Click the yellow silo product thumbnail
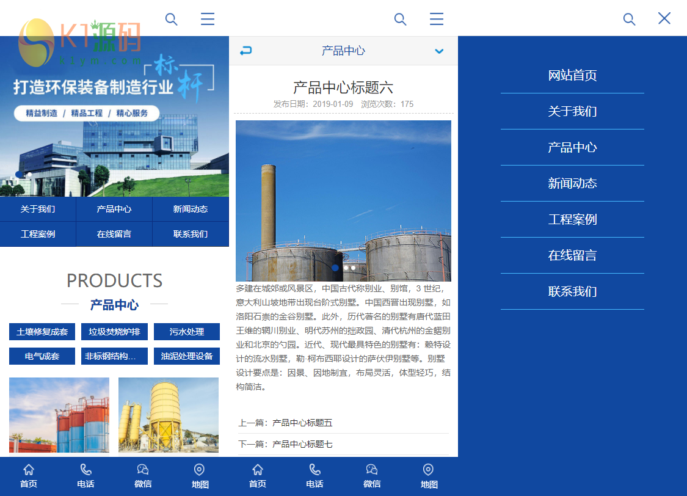687x496 pixels. pyautogui.click(x=169, y=415)
